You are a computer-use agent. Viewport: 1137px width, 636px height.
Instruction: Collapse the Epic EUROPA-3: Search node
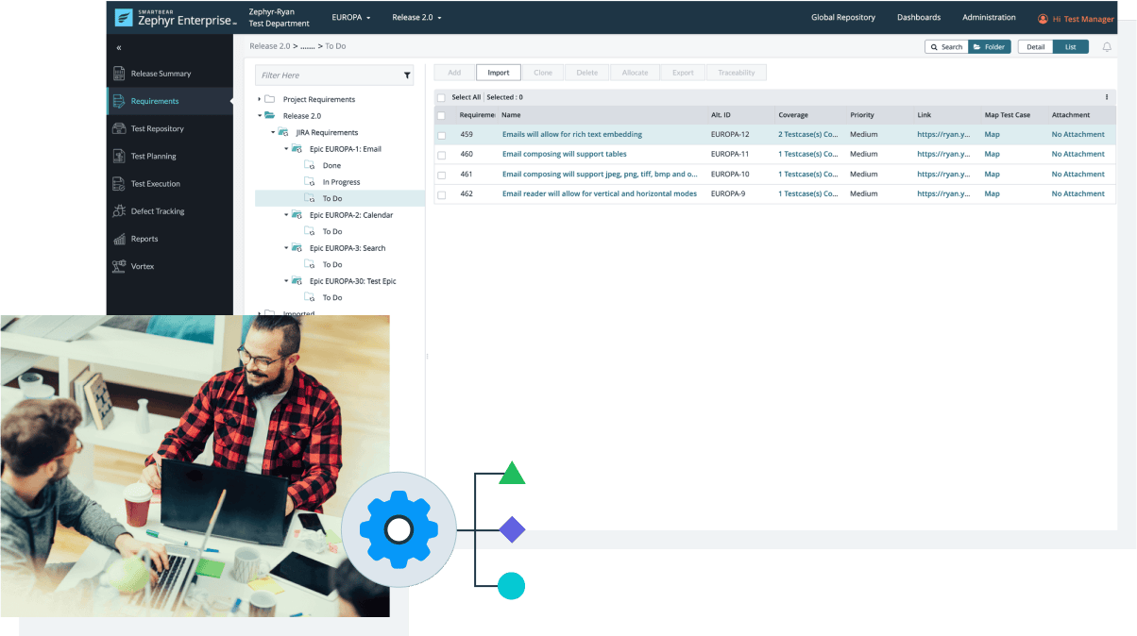click(285, 248)
